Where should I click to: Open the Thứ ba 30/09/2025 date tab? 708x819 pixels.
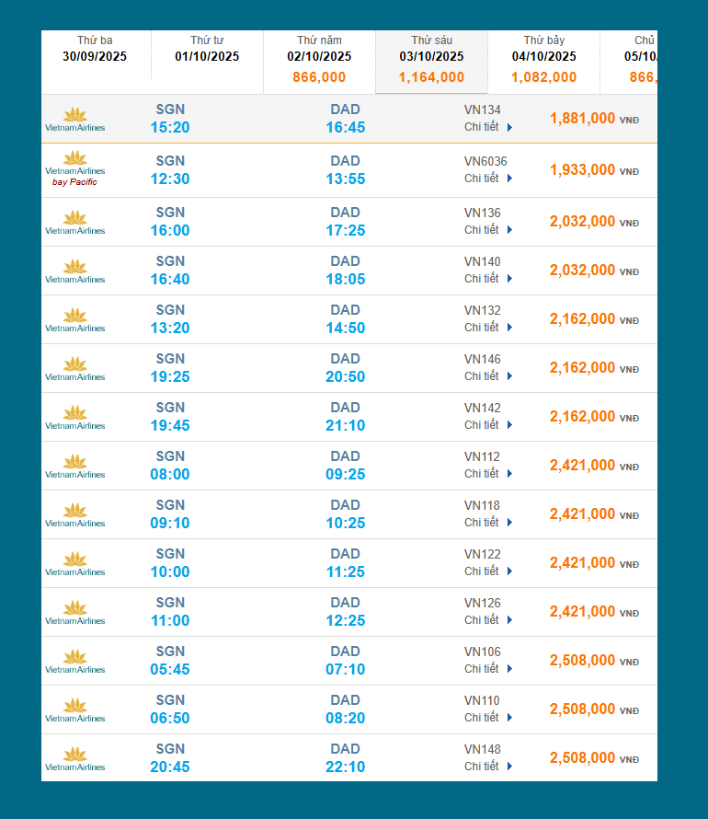[x=95, y=50]
